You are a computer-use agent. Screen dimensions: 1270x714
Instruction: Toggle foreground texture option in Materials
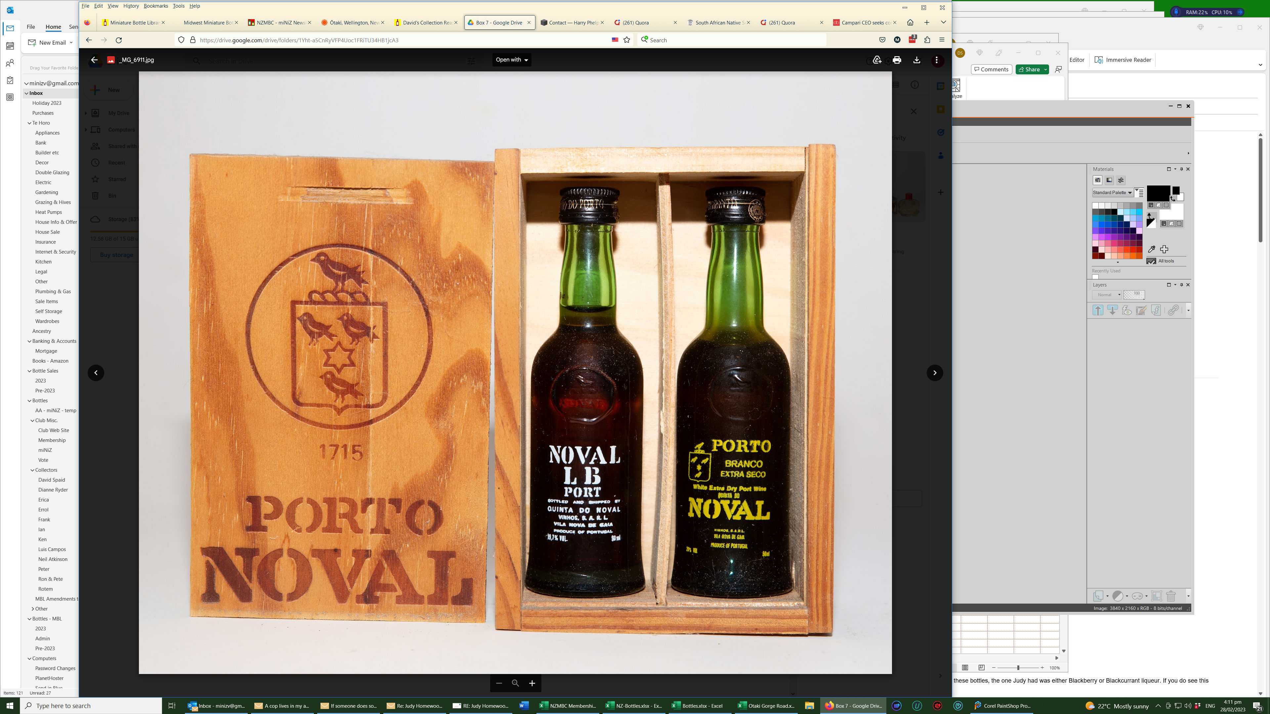(x=1159, y=205)
